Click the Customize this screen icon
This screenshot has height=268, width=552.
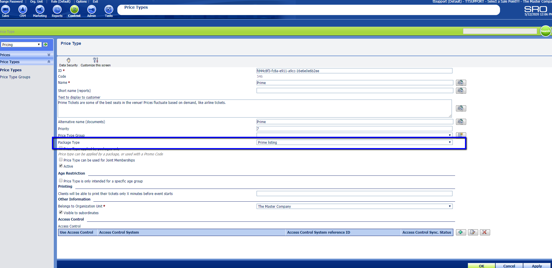click(x=95, y=60)
